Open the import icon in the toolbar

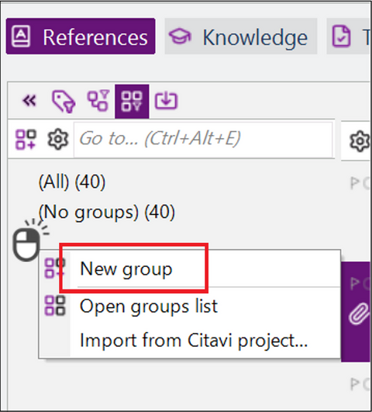(x=166, y=100)
